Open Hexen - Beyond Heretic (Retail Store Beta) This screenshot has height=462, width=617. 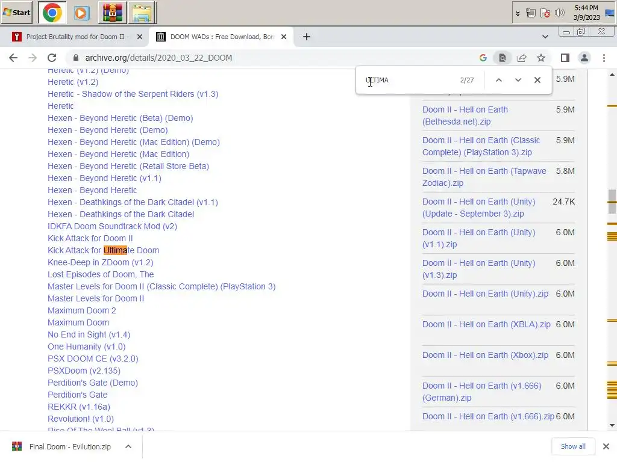point(128,166)
